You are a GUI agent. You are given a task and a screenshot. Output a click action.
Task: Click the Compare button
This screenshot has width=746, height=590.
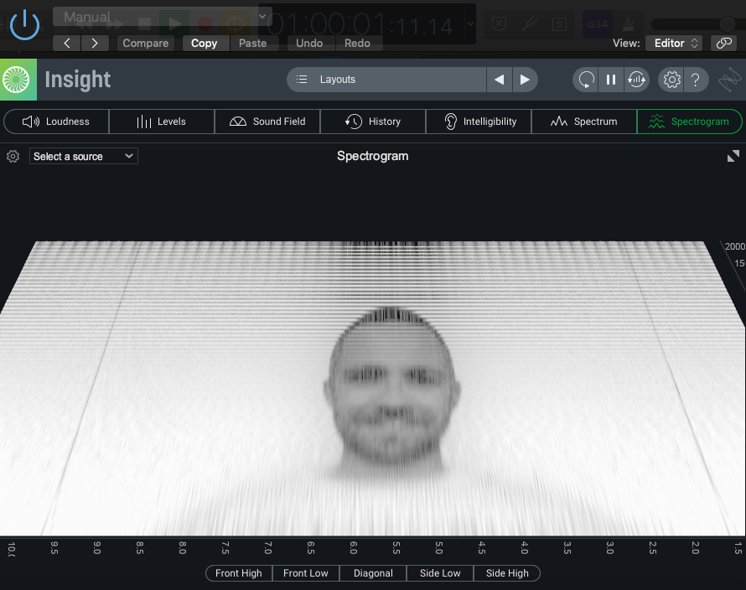click(145, 43)
